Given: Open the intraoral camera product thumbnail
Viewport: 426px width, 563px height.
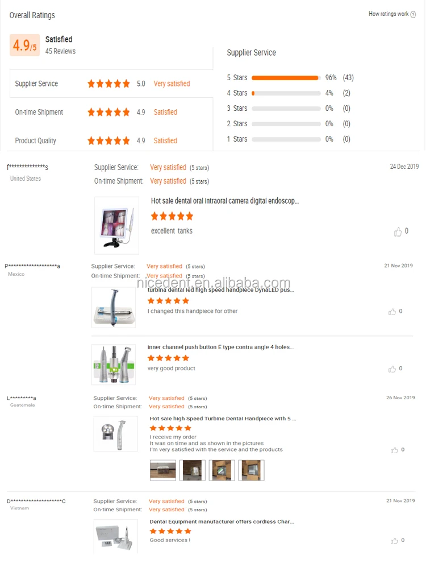Looking at the screenshot, I should coord(116,226).
